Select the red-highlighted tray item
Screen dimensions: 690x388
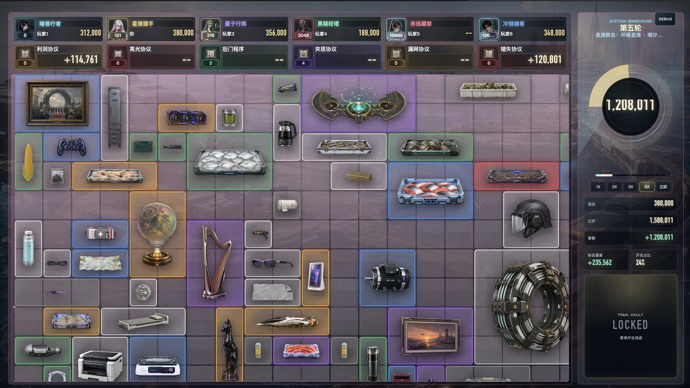pos(516,176)
